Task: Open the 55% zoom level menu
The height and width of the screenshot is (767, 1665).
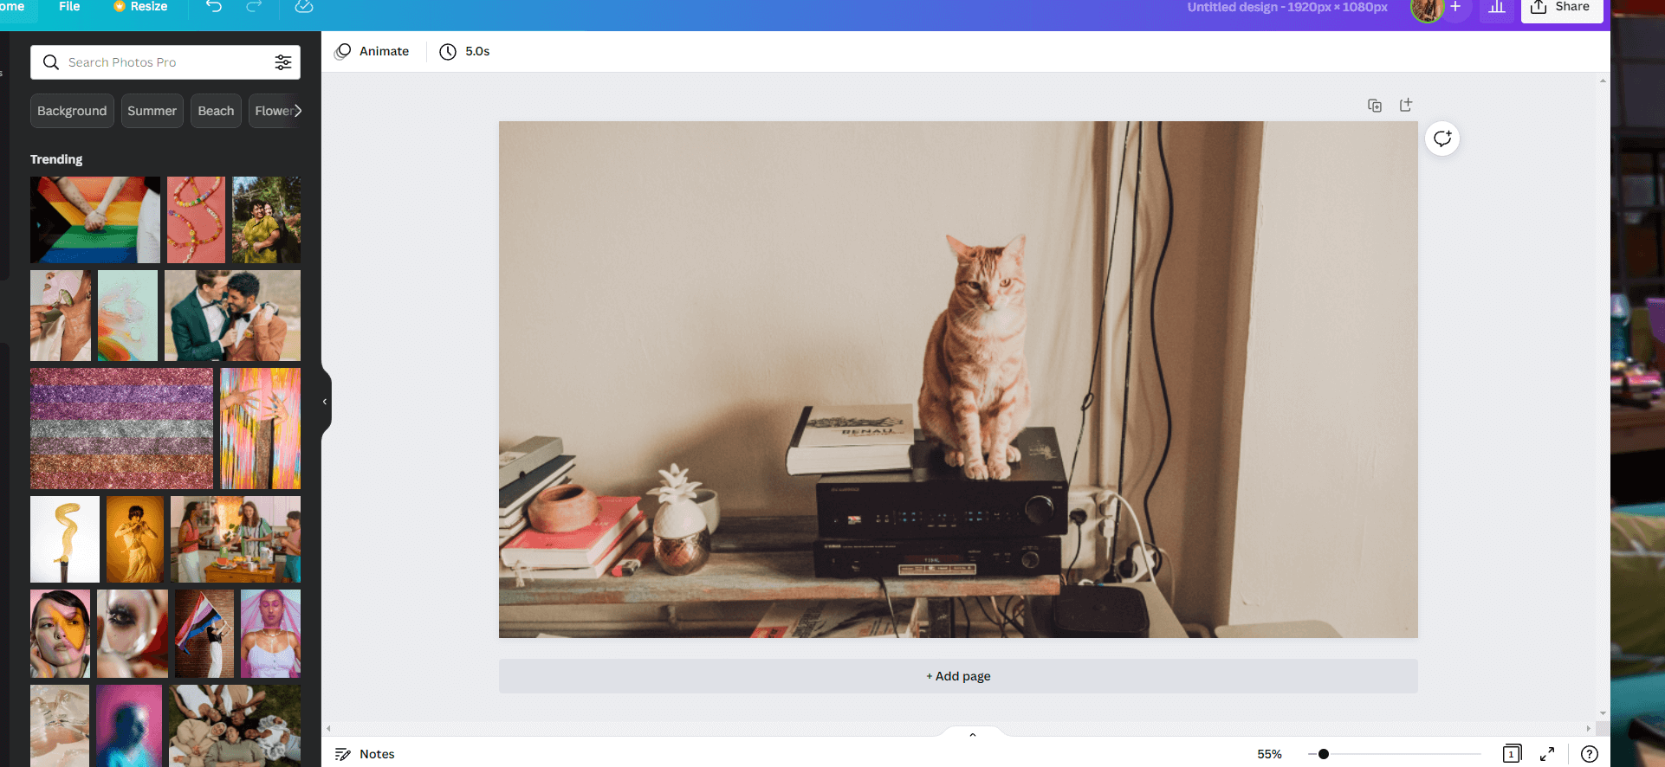Action: [1269, 754]
